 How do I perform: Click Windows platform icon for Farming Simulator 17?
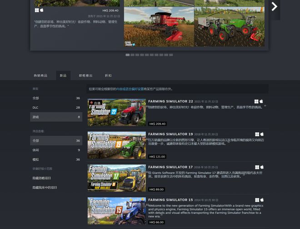[x=257, y=167]
